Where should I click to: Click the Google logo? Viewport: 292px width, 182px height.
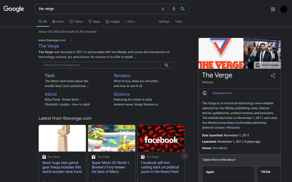point(14,9)
